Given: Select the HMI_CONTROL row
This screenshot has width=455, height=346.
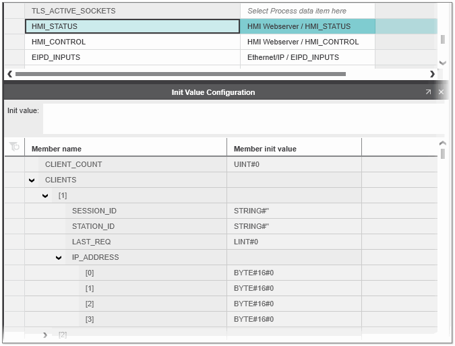Looking at the screenshot, I should 132,42.
